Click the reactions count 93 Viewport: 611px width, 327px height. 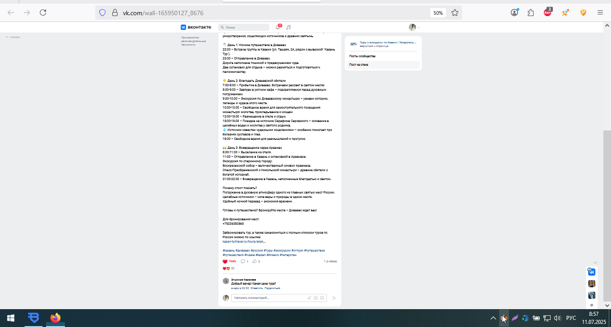233,268
